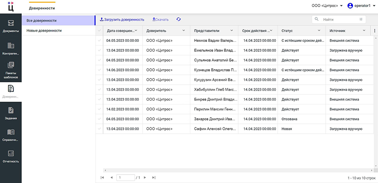The width and height of the screenshot is (378, 183).
Task: Click the search magnifier icon
Action: [x=317, y=19]
